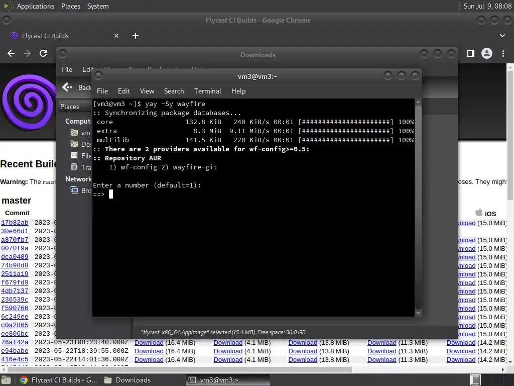Open commit 6c249ee link
The image size is (514, 386).
(x=15, y=317)
